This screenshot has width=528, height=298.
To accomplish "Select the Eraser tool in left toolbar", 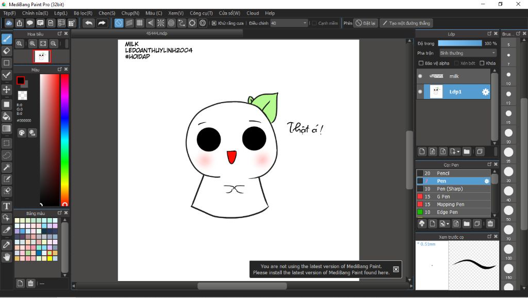I will pos(7,51).
